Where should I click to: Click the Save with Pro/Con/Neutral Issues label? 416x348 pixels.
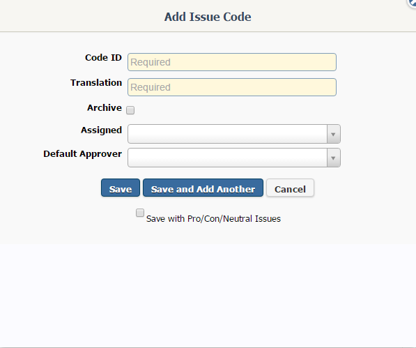pyautogui.click(x=213, y=219)
